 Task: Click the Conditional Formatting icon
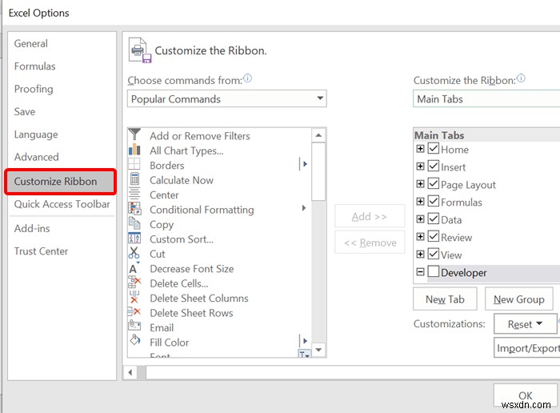[134, 208]
